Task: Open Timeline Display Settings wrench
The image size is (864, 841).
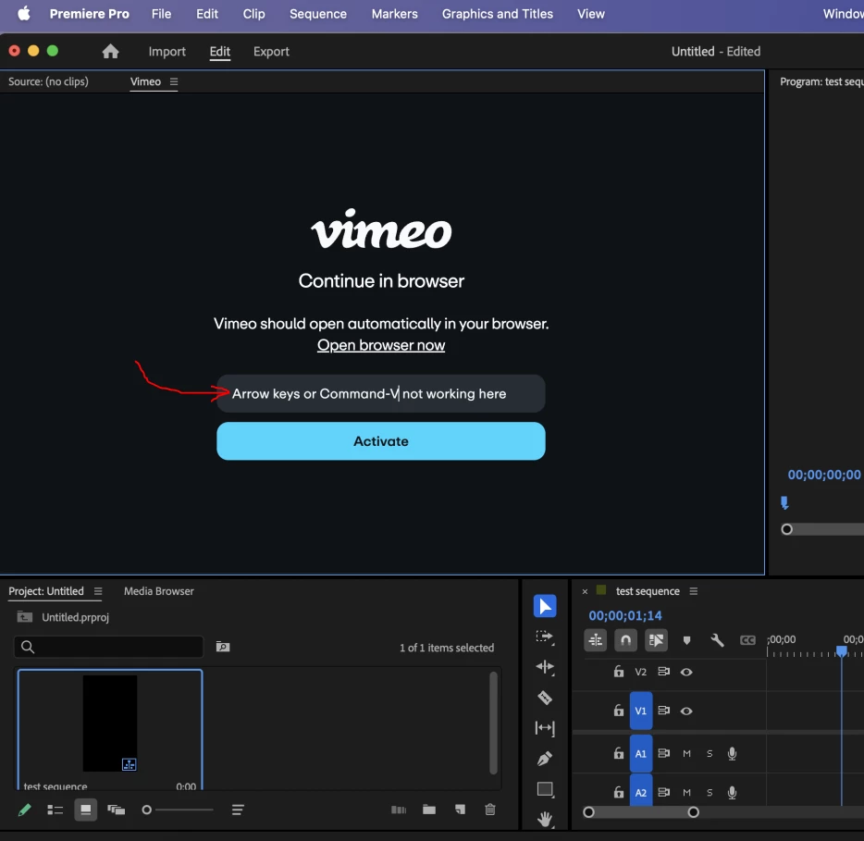Action: tap(717, 640)
